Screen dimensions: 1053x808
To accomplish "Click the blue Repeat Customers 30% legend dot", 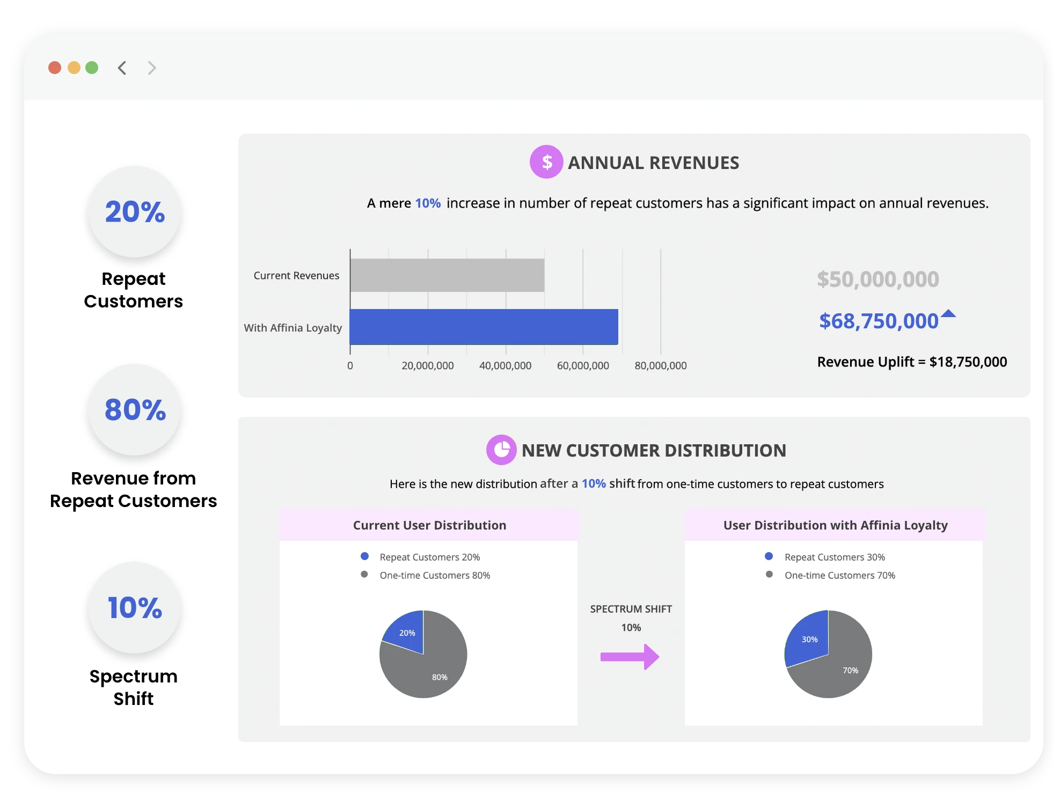I will tap(769, 556).
